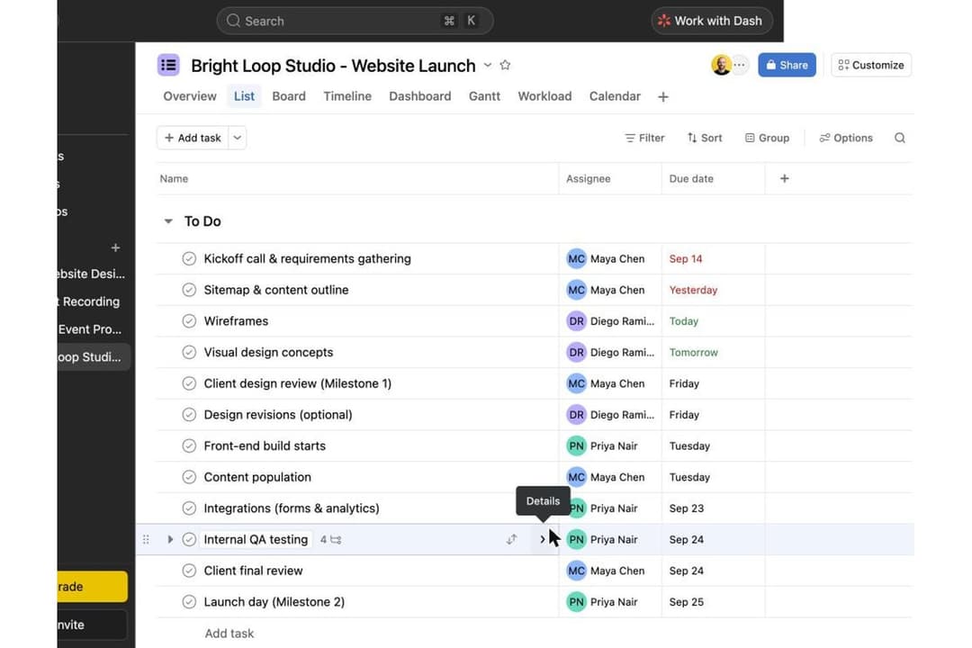Click the Add task button
The height and width of the screenshot is (648, 972).
pyautogui.click(x=193, y=138)
